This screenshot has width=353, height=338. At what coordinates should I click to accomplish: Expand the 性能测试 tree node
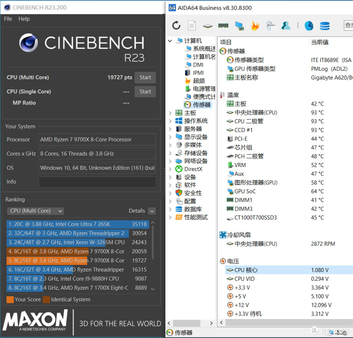(x=170, y=218)
